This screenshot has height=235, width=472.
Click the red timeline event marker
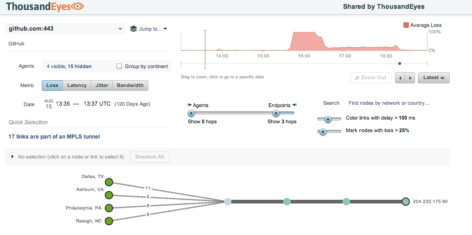pyautogui.click(x=400, y=64)
